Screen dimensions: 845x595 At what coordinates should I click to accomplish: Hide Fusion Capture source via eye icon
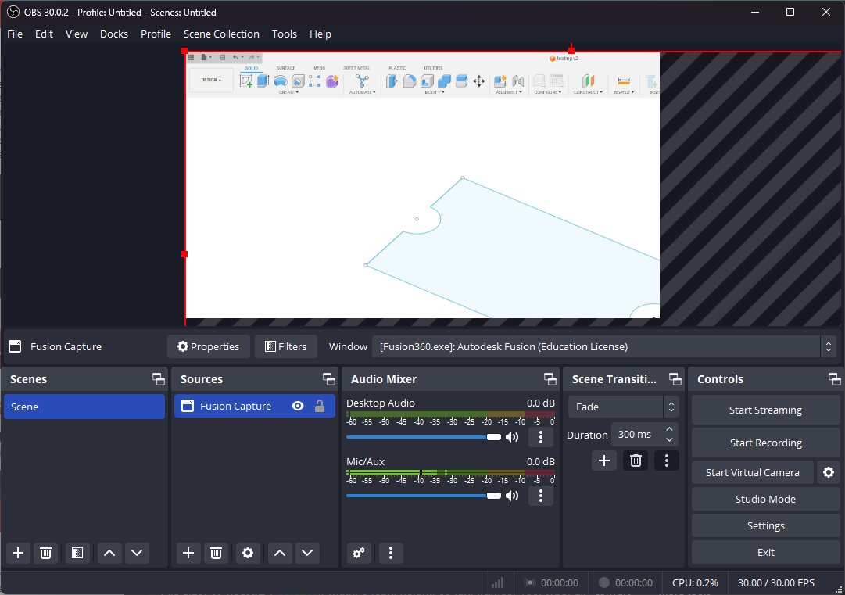[x=298, y=407]
